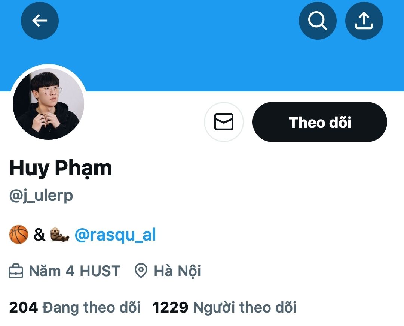View Huy Phạm's profile picture

click(x=48, y=104)
